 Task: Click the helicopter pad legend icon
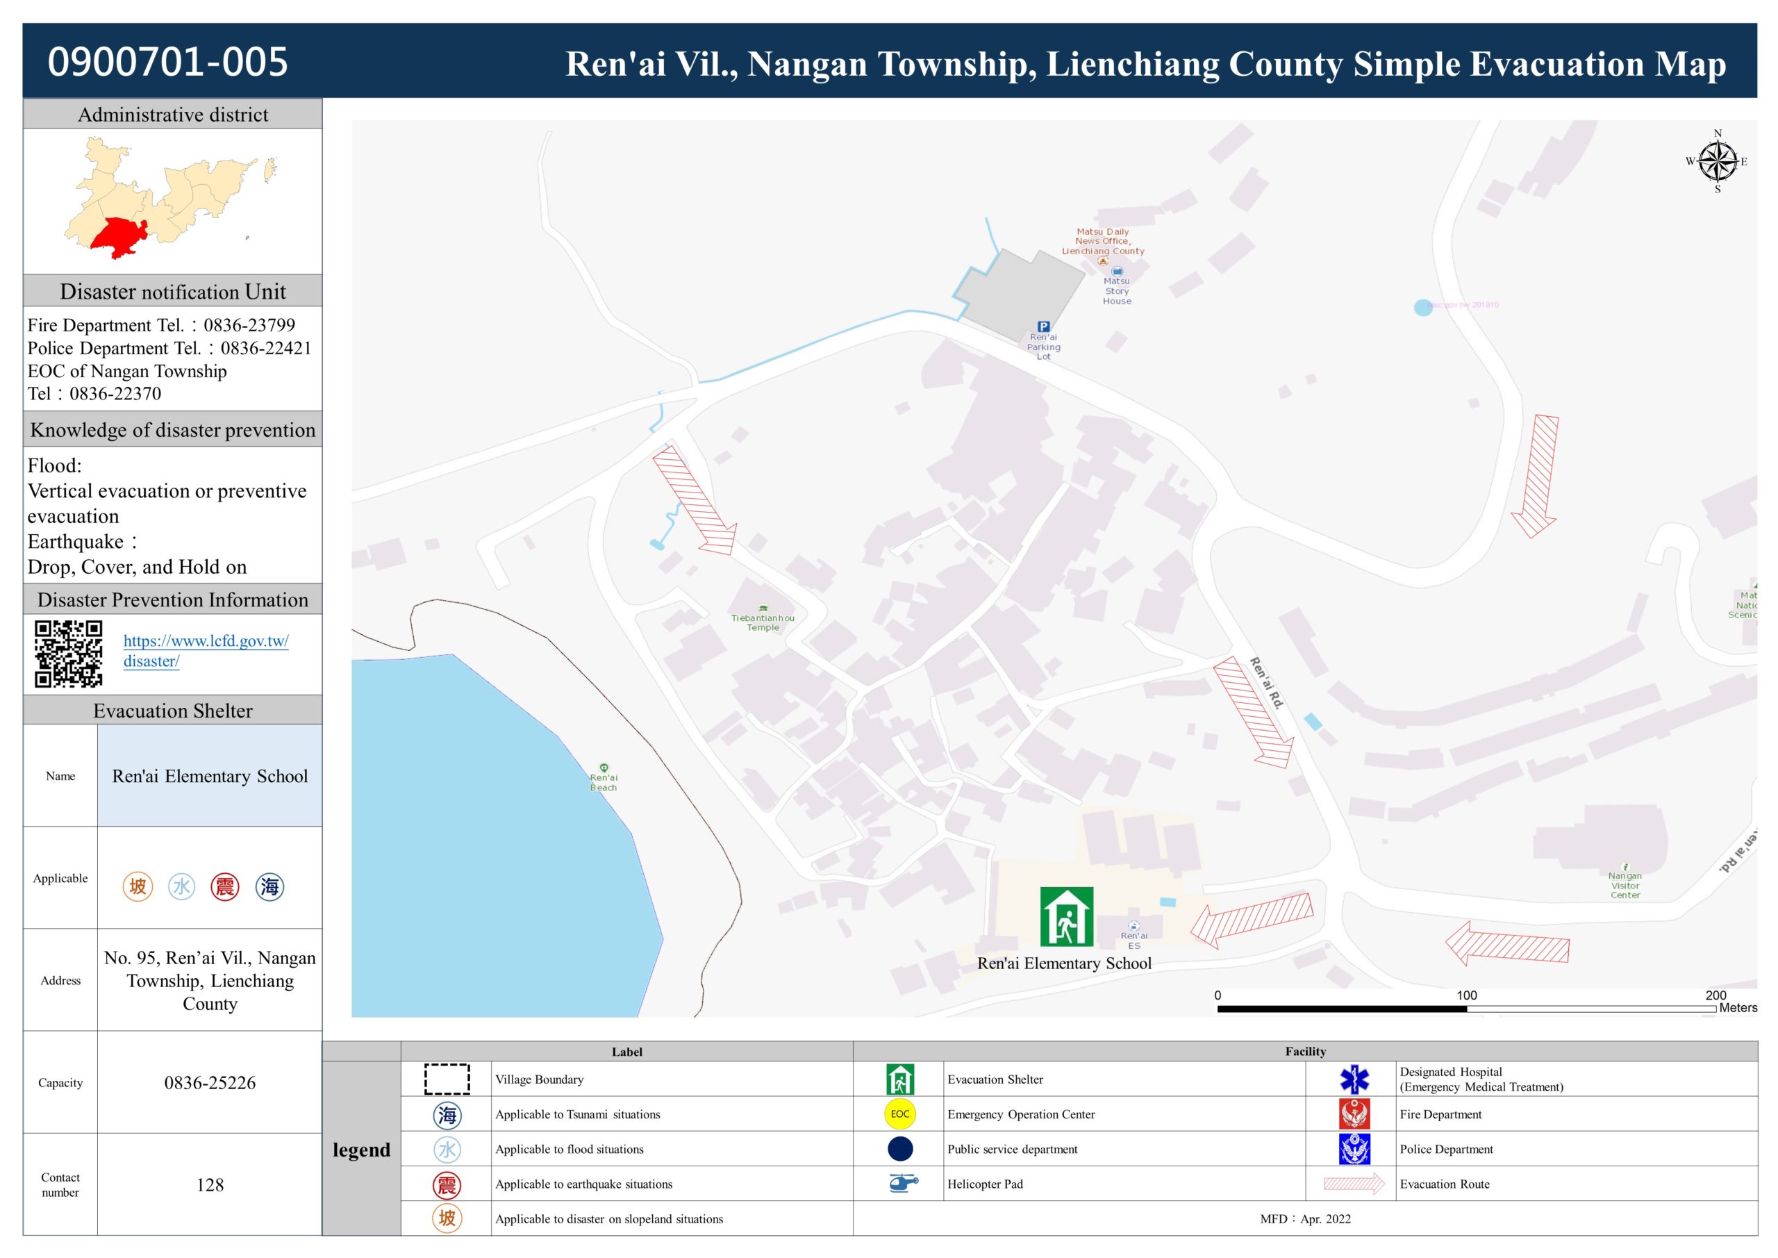click(902, 1183)
